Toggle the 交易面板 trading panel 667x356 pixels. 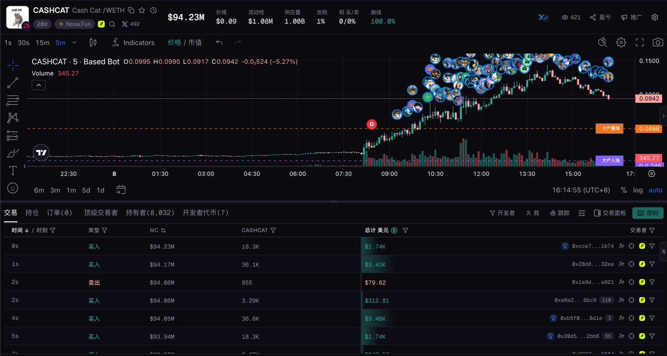(x=610, y=213)
